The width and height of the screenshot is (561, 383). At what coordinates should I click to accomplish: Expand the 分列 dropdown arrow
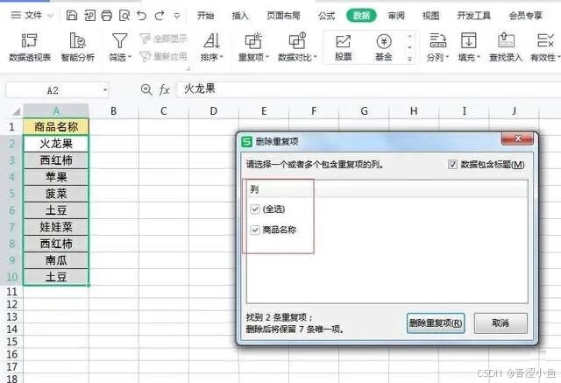click(x=447, y=57)
